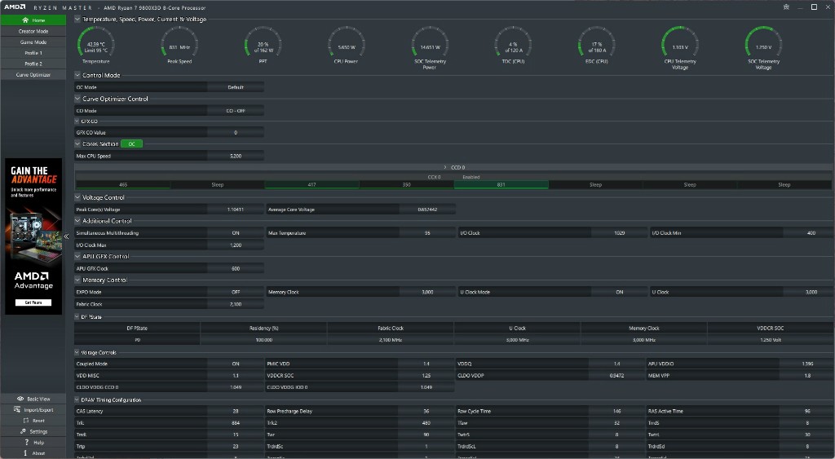Collapse the Temperature, Speed, Power section
This screenshot has width=835, height=459.
pos(77,19)
